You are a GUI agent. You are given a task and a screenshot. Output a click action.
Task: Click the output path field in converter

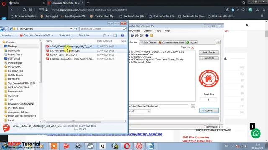(x=158, y=106)
